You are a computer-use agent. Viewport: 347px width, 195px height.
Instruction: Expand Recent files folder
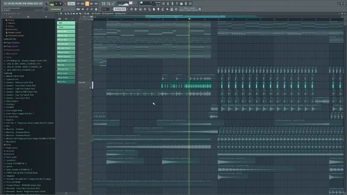[11, 39]
